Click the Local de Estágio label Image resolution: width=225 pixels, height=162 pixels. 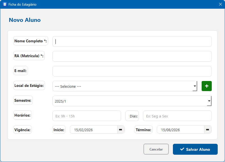point(29,85)
